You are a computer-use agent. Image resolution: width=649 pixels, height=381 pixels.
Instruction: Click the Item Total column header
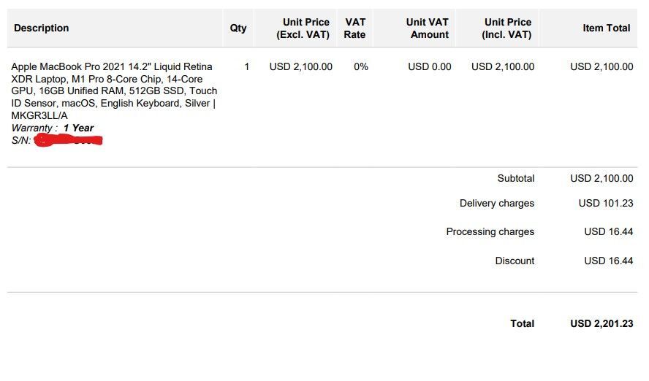(606, 28)
